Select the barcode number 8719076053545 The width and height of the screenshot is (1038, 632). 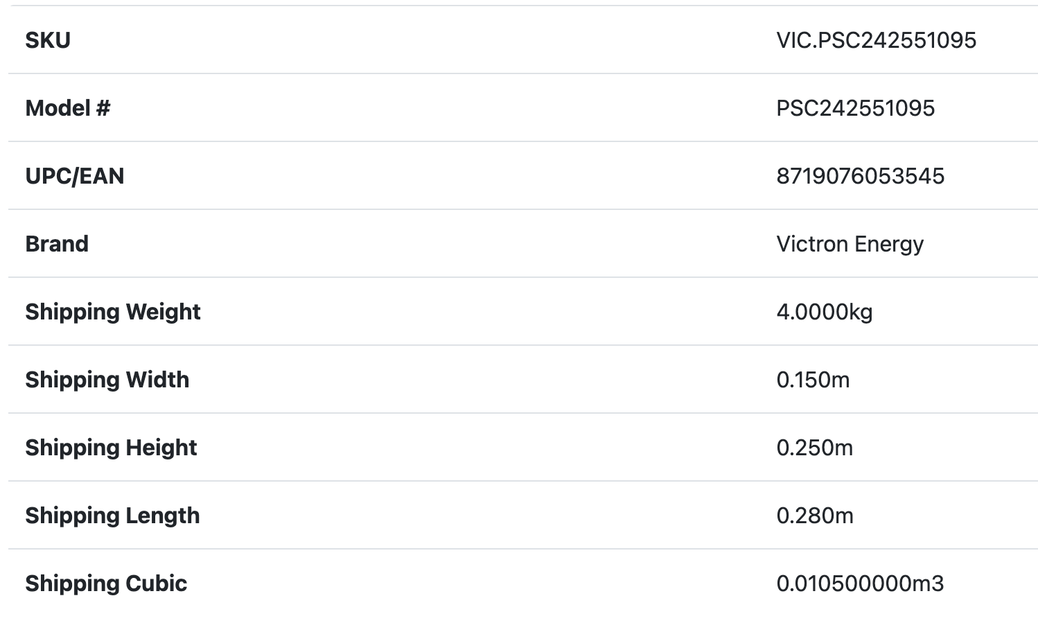[x=860, y=176]
